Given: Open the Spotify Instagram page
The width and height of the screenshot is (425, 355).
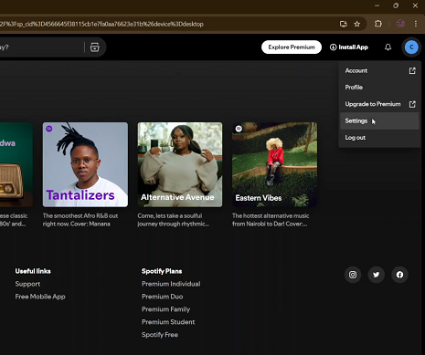Looking at the screenshot, I should pyautogui.click(x=353, y=275).
